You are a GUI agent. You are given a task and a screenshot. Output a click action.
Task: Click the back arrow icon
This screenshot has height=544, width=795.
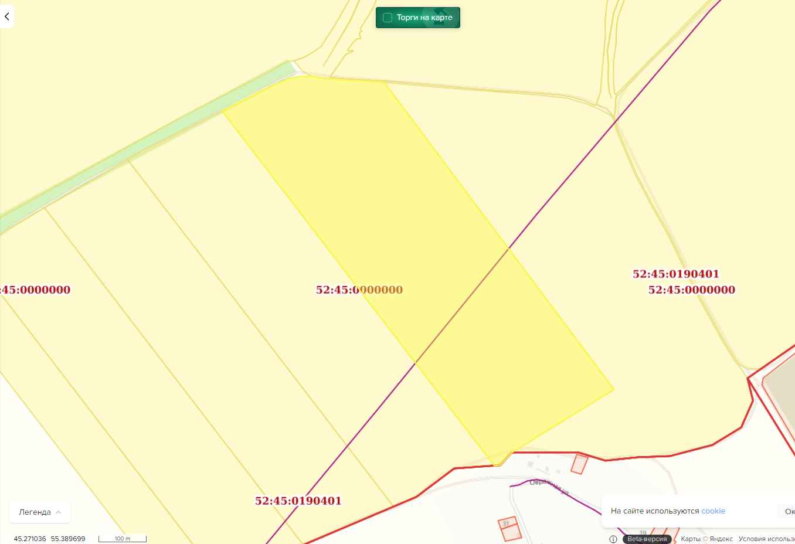pos(6,16)
